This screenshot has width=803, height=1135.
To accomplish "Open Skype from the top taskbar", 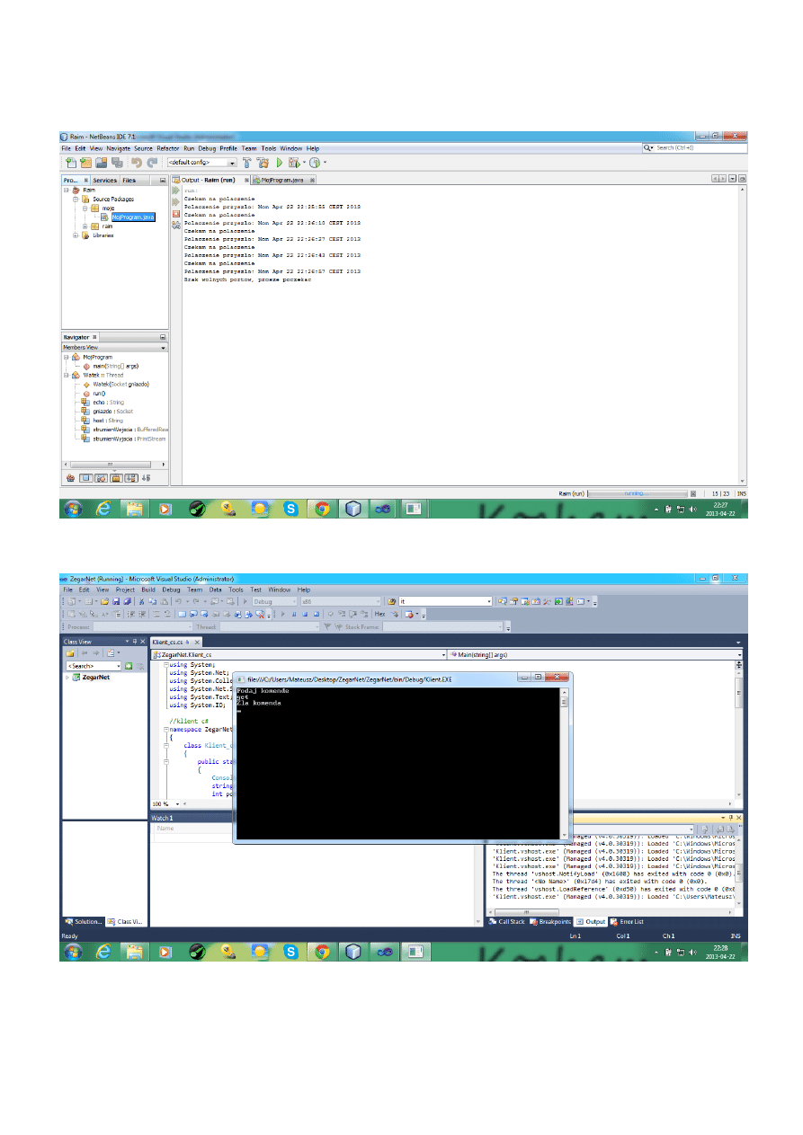I will pos(290,509).
